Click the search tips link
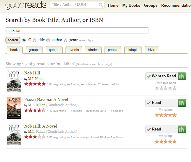The image size is (191, 162). 86,40
